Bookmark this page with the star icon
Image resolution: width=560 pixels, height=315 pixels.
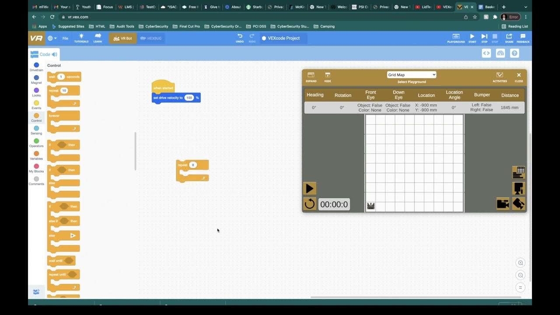coord(475,17)
